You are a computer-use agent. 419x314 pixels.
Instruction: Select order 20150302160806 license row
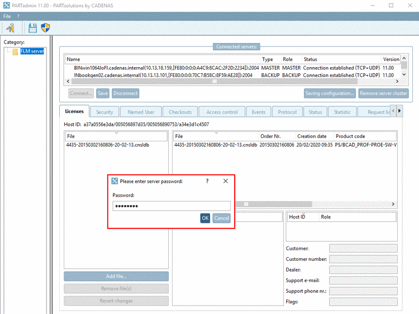285,145
